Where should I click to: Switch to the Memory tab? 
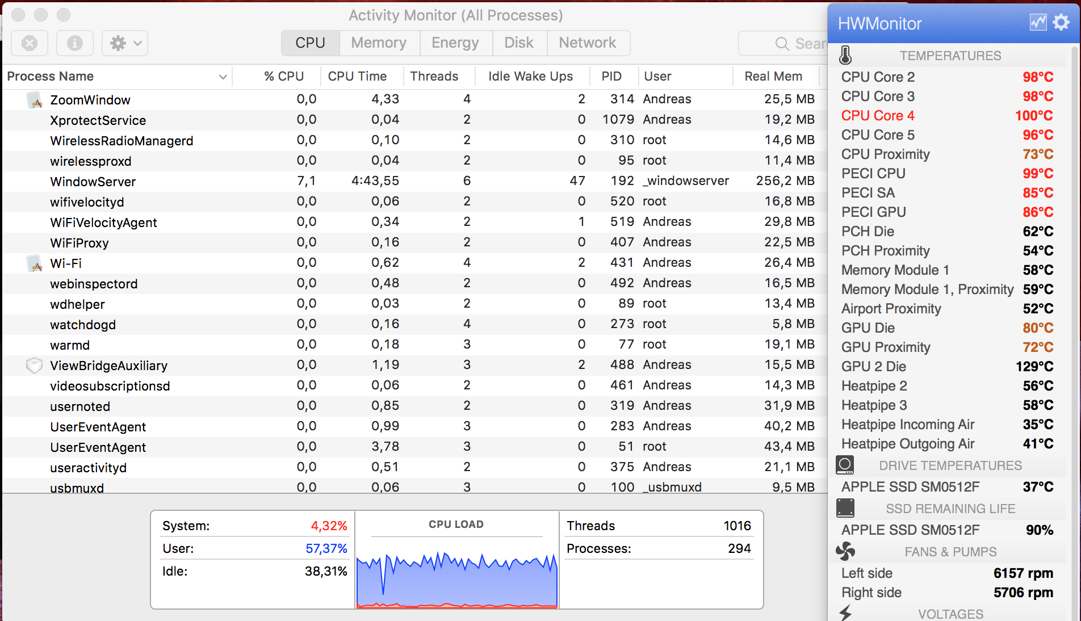379,43
